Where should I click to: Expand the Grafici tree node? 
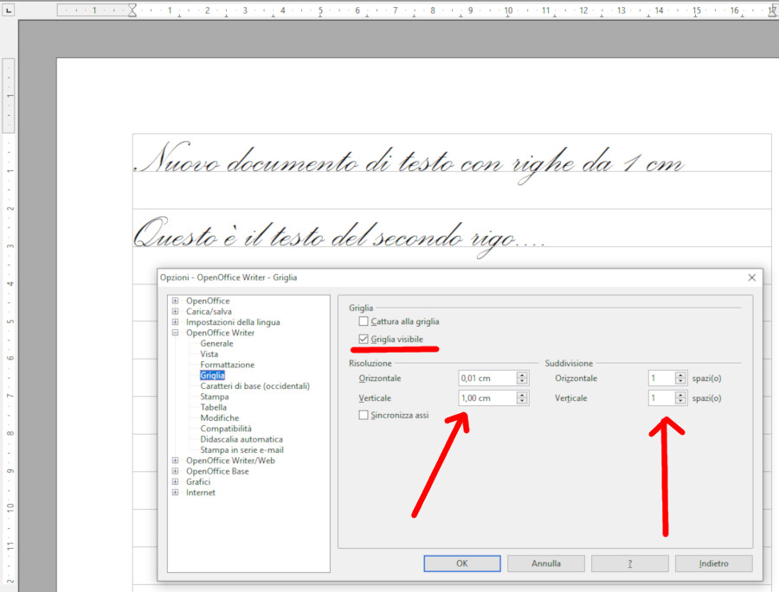(176, 481)
